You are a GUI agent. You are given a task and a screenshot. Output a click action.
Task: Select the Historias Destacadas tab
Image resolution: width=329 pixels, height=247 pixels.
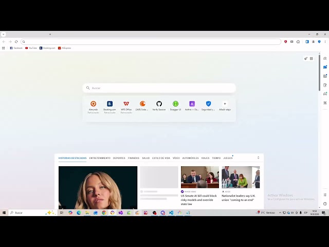(72, 158)
